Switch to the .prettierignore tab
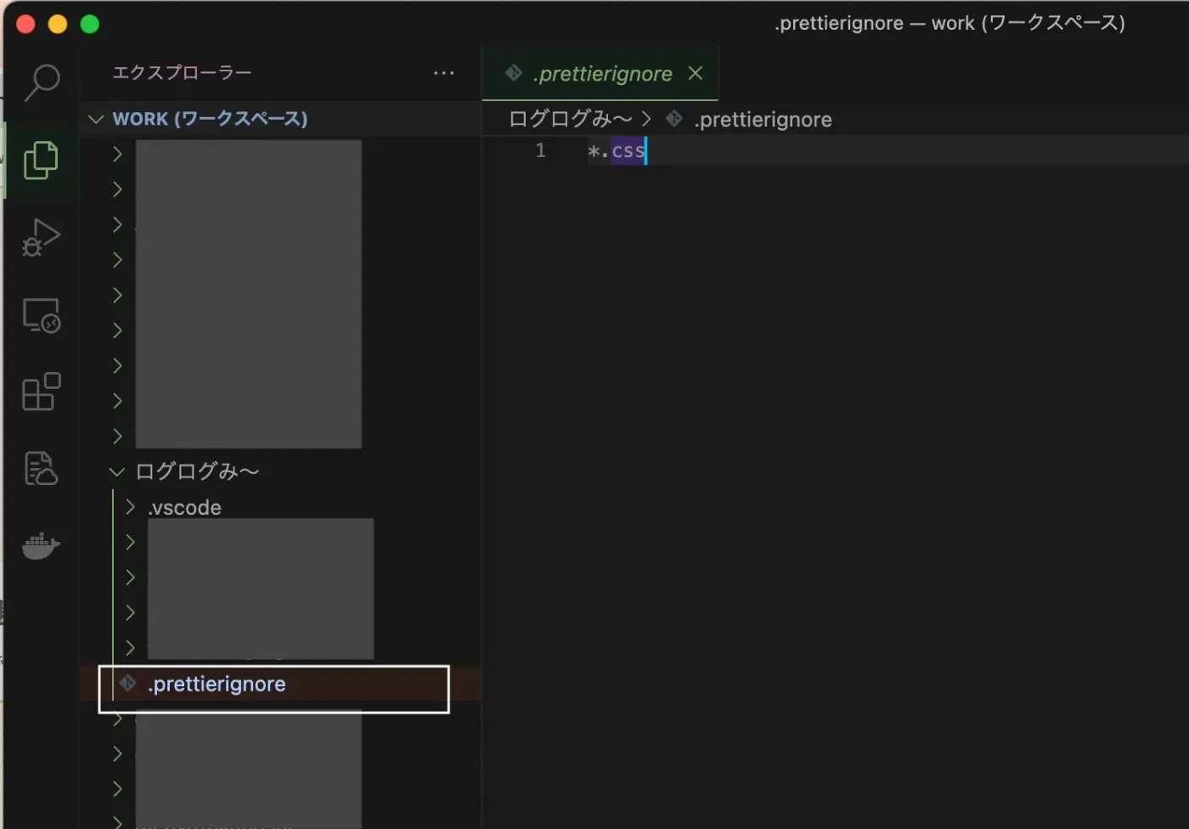 pyautogui.click(x=600, y=74)
